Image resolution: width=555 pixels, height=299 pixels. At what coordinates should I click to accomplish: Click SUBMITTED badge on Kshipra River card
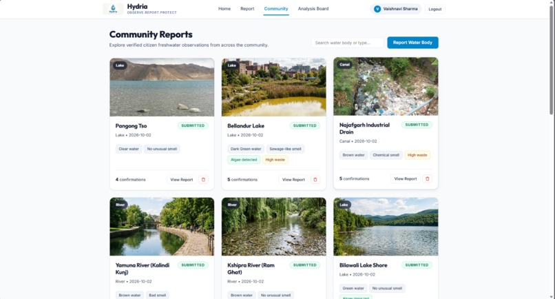coord(305,265)
